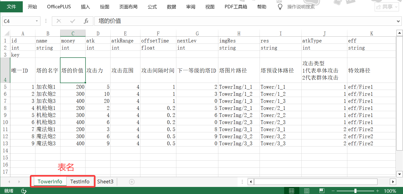Click the zoom slider handle
403x194 pixels.
click(x=355, y=191)
